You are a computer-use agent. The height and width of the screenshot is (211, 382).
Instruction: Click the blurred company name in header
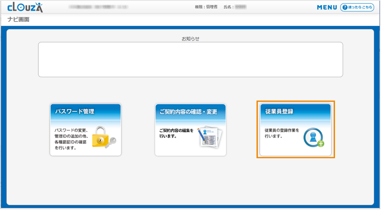[98, 7]
